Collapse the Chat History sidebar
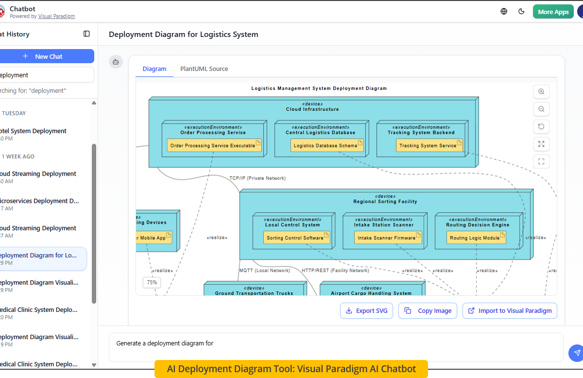This screenshot has width=583, height=378. 86,34
